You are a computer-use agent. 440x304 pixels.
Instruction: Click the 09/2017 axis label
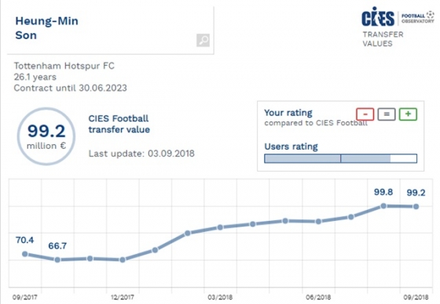click(24, 297)
